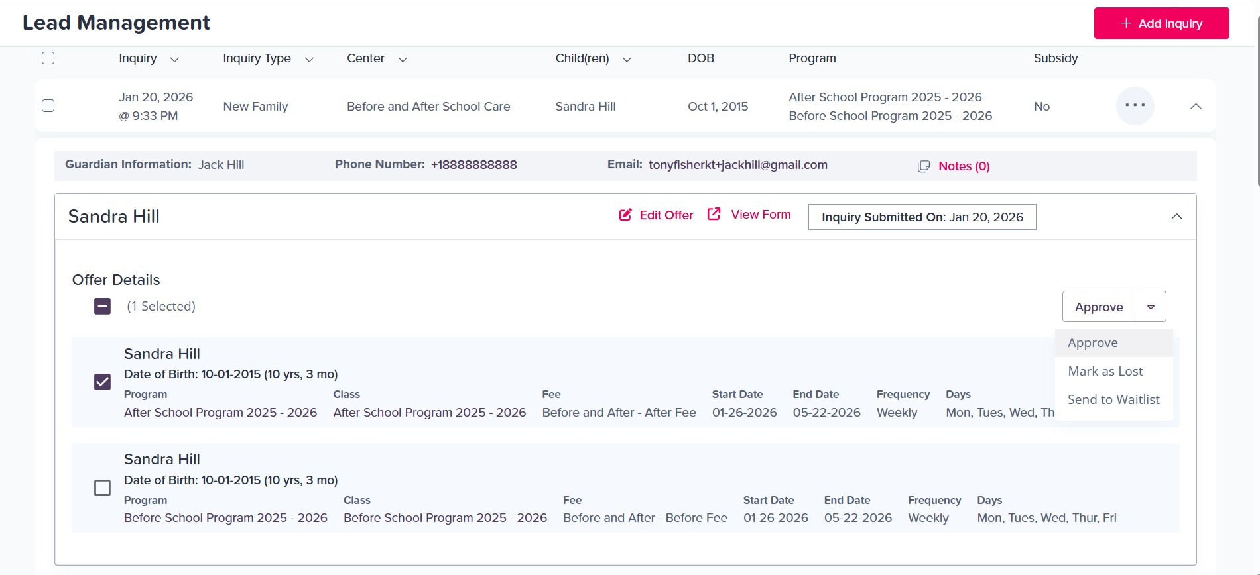Image resolution: width=1260 pixels, height=575 pixels.
Task: Open the Approve dropdown arrow
Action: [1151, 307]
